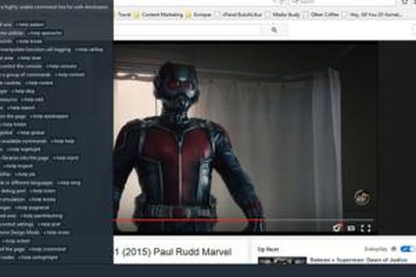Click the 'help help' command chip

pos(63,141)
